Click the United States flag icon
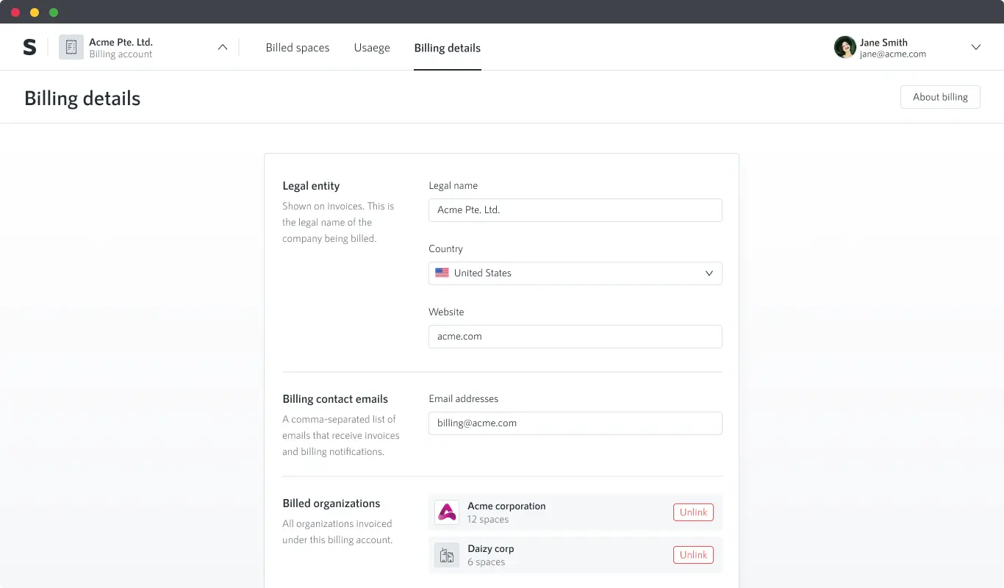The height and width of the screenshot is (588, 1004). [x=442, y=273]
